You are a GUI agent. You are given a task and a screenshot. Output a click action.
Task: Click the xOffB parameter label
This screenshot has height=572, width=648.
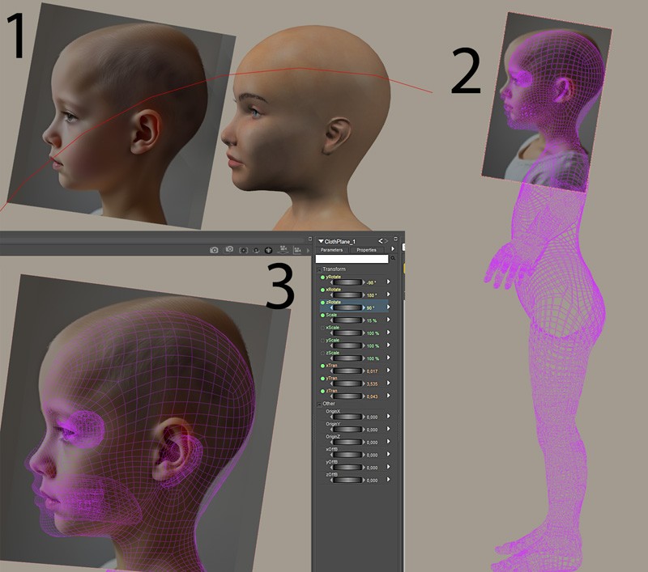point(332,449)
